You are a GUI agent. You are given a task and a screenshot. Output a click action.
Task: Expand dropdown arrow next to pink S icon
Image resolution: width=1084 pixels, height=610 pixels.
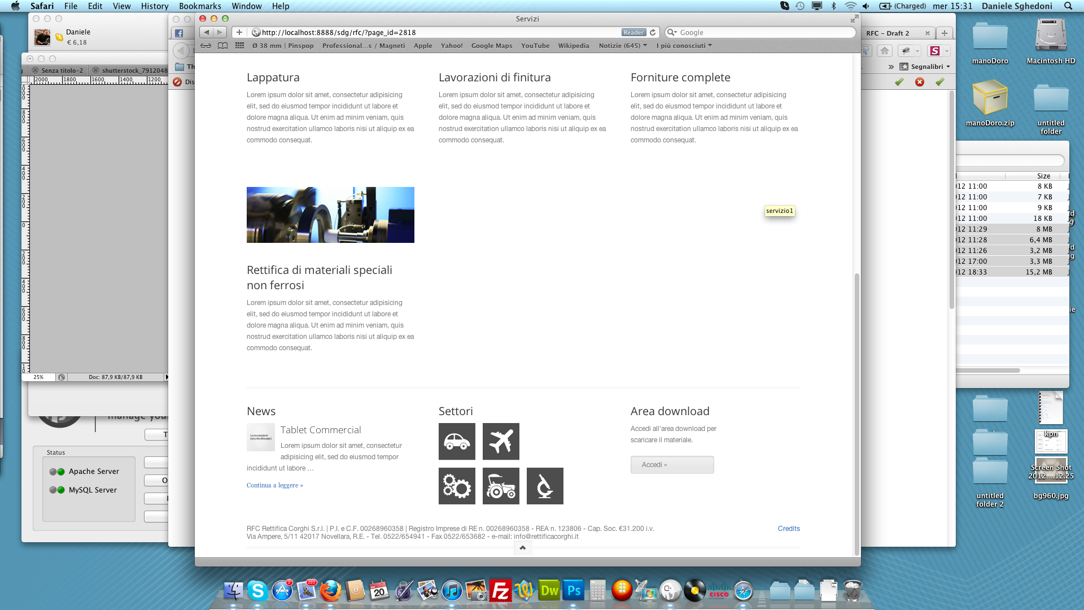947,51
